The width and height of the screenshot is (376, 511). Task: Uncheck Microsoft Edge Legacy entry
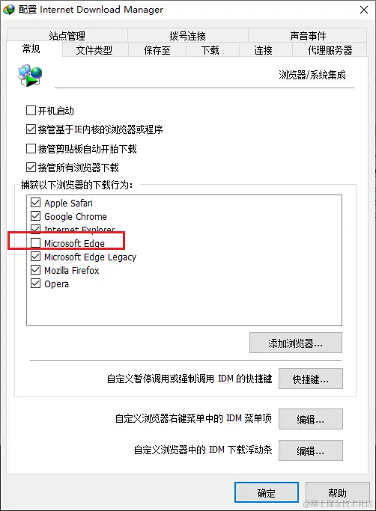coord(35,257)
